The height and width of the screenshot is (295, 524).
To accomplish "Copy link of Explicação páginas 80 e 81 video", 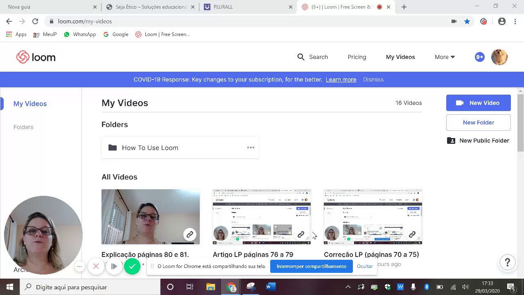I will tap(190, 235).
